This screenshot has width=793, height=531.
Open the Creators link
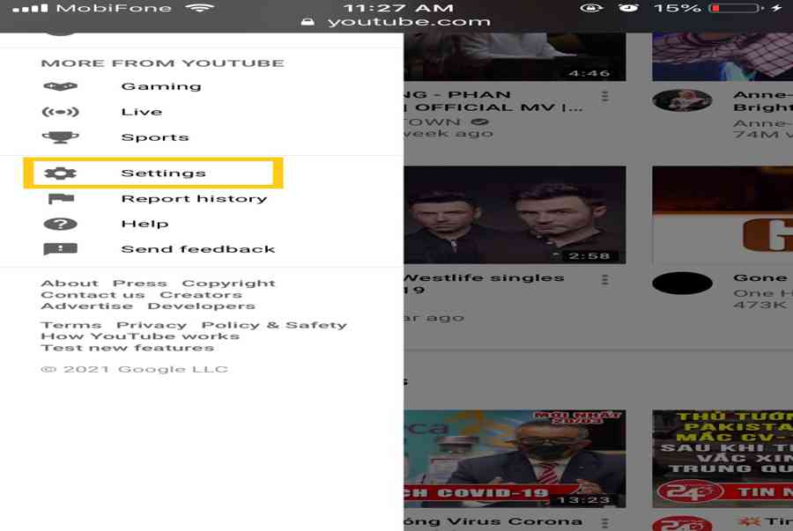tap(201, 294)
